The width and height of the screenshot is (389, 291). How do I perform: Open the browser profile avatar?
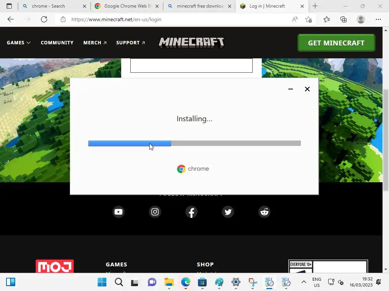[361, 19]
